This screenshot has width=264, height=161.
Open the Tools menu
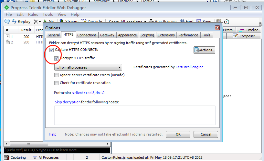48,14
